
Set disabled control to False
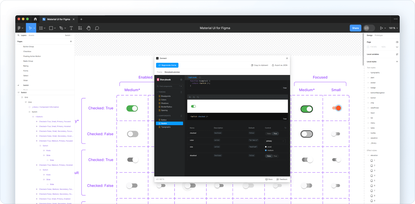[x=269, y=156]
